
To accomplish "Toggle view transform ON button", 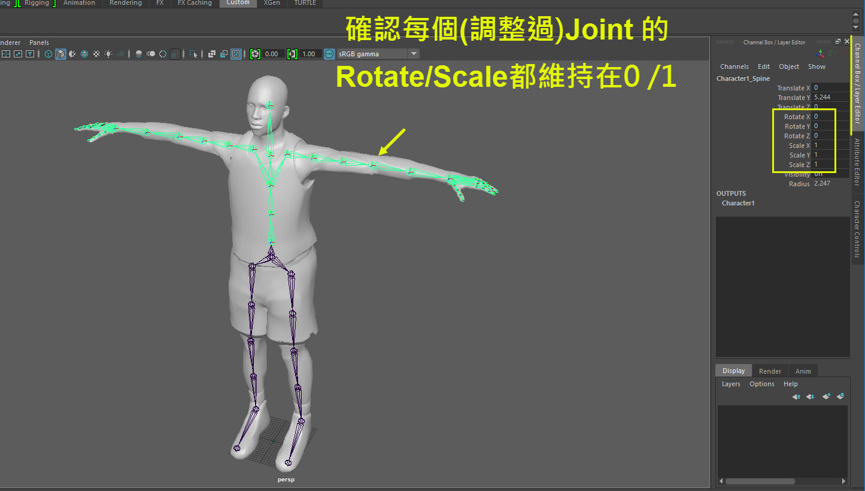I will (329, 54).
